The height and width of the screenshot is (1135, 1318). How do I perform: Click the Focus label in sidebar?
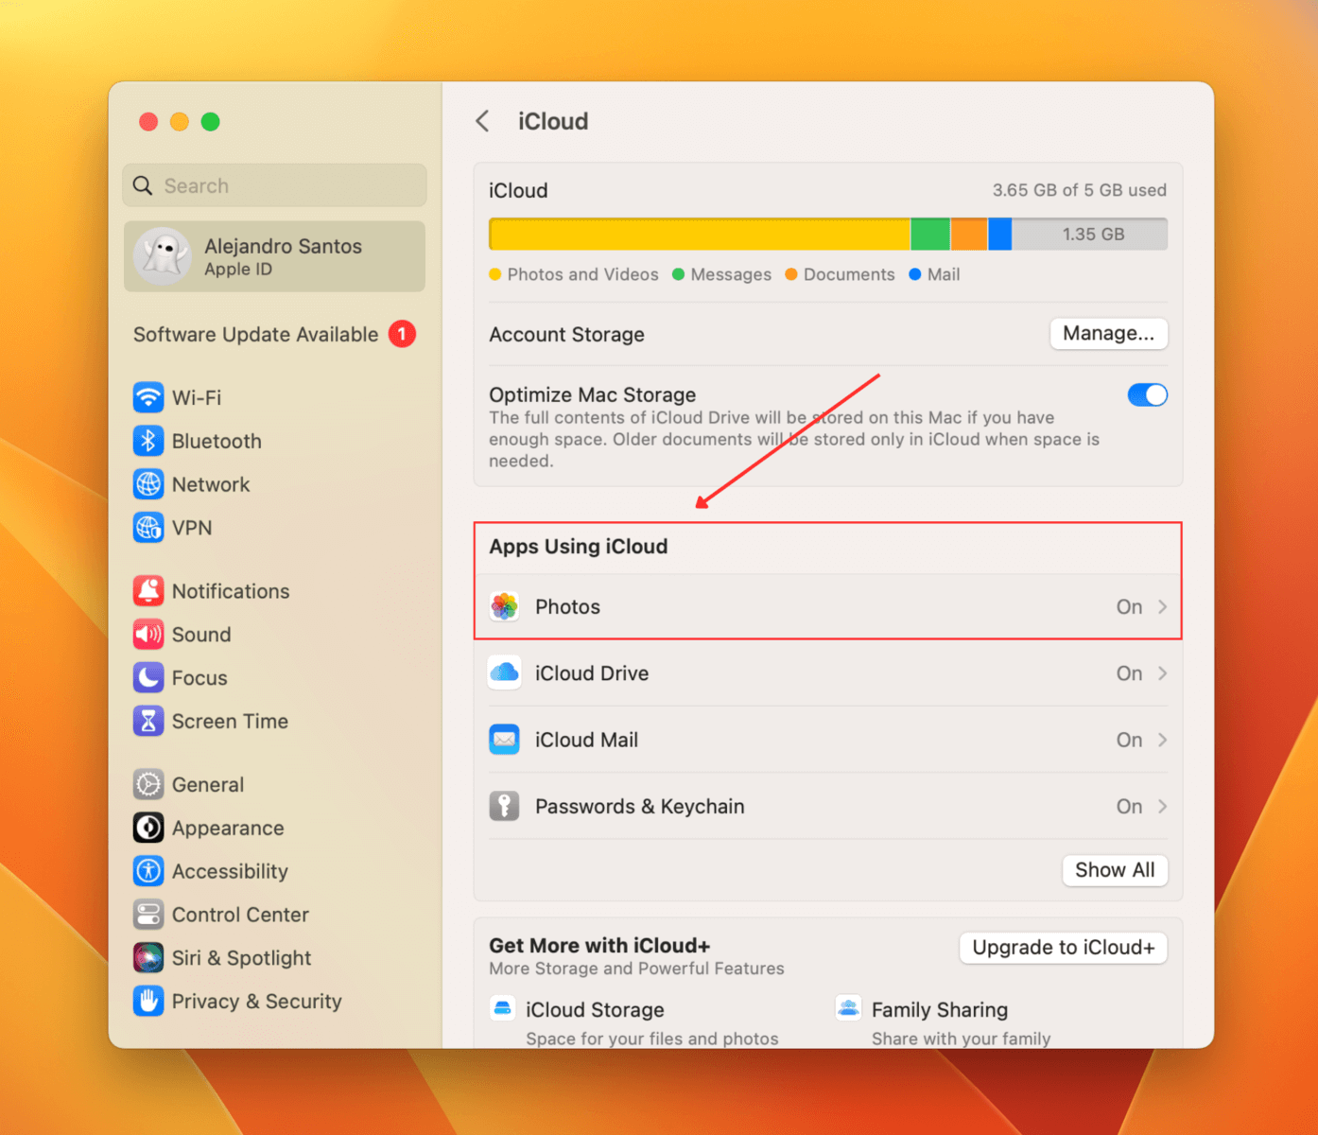(x=199, y=678)
